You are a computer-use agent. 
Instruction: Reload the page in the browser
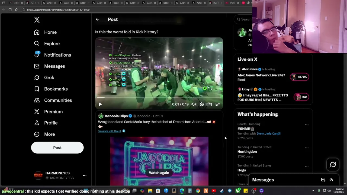10,10
